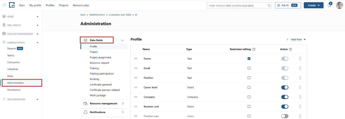Grab the drag handle of the Company row

pos(136,97)
